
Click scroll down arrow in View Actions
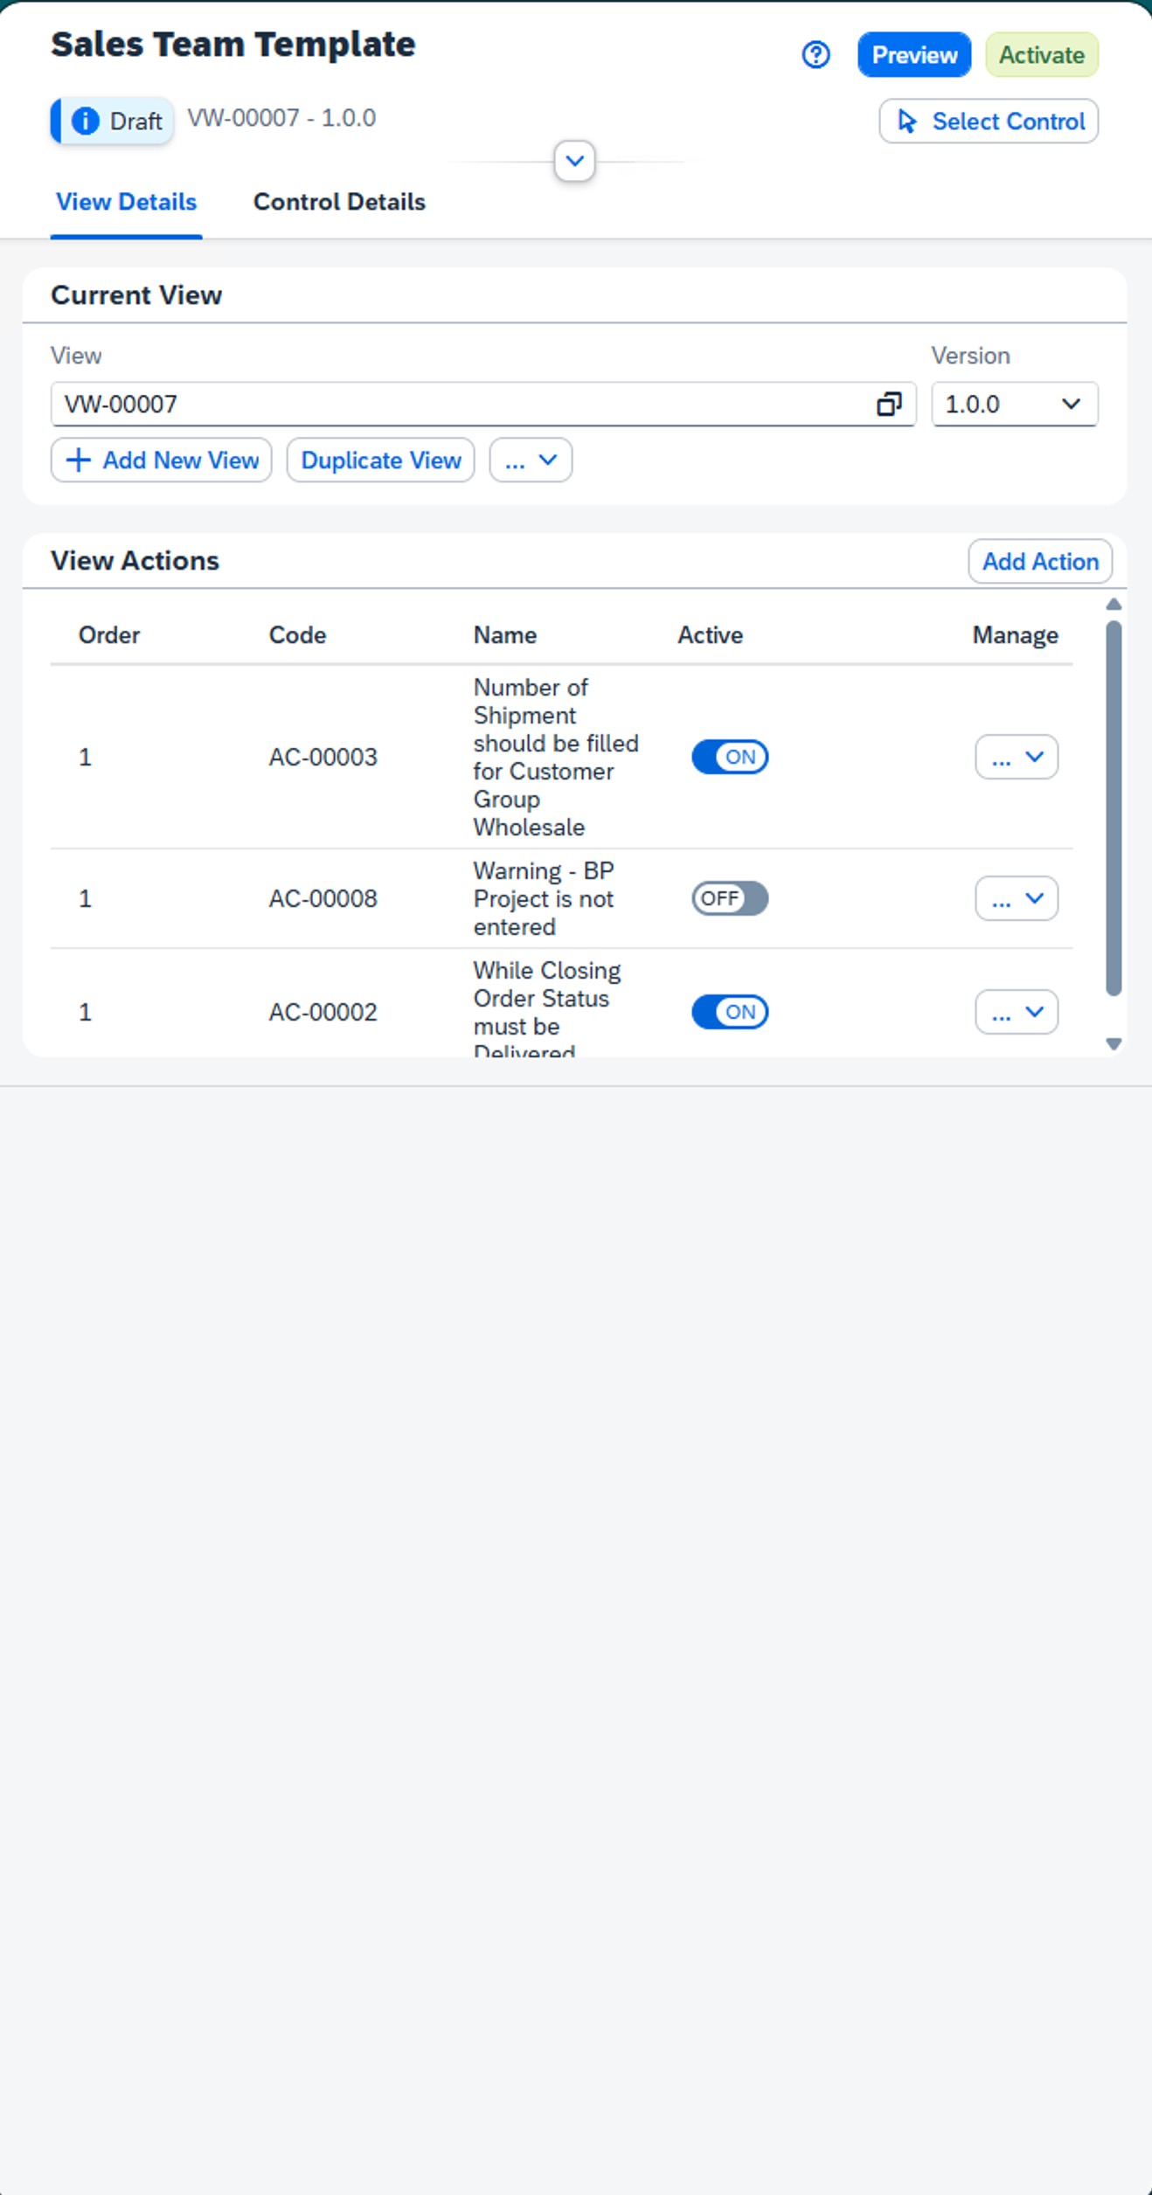1113,1043
